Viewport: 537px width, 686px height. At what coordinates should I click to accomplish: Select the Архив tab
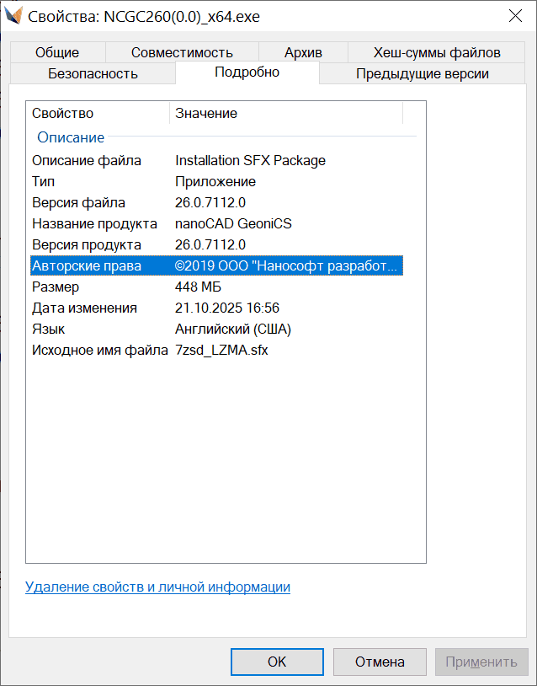[x=303, y=52]
